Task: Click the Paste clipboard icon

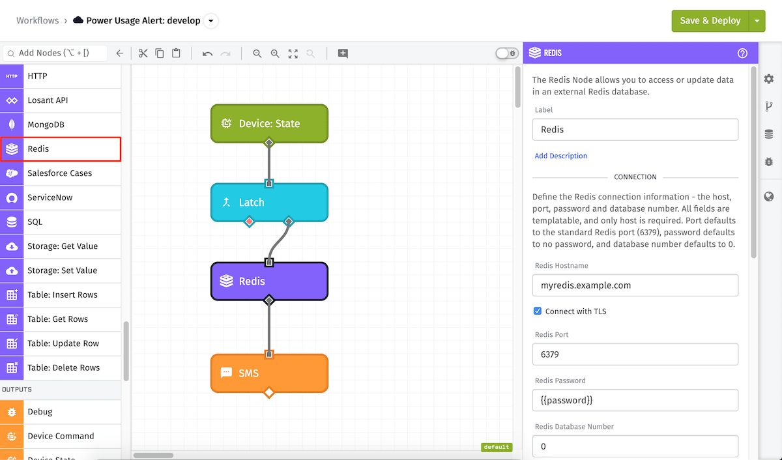Action: [176, 53]
